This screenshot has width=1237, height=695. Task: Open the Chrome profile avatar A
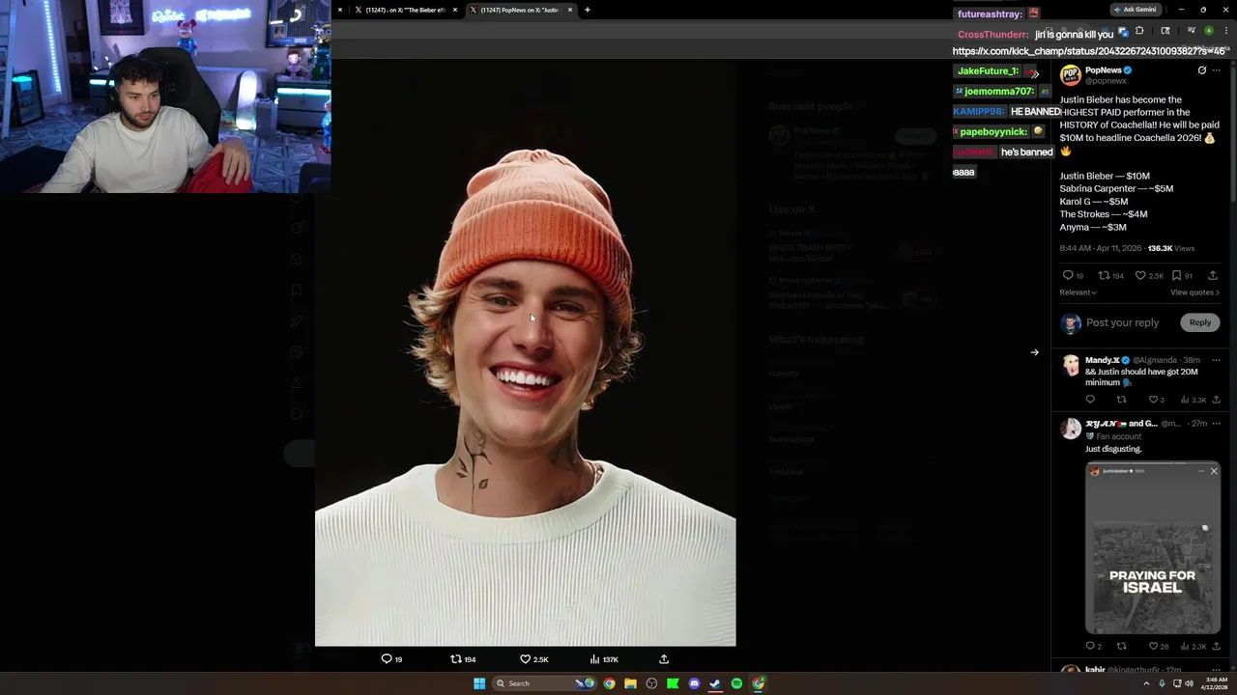[1208, 31]
